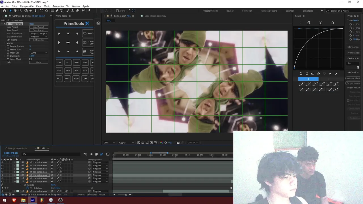Open the Mask from Path dropdown
The width and height of the screenshot is (363, 204).
tap(39, 37)
